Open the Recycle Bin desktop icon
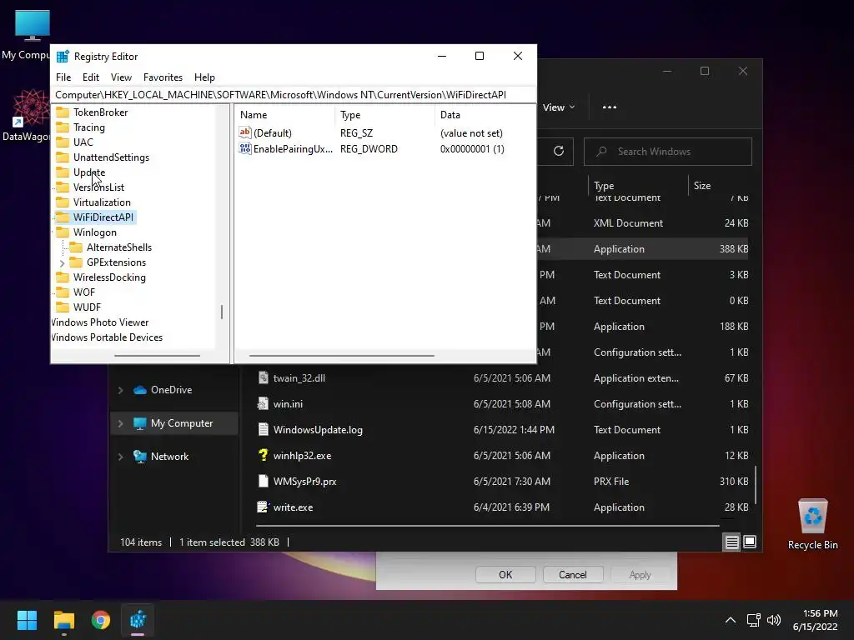This screenshot has width=854, height=640. pyautogui.click(x=812, y=523)
